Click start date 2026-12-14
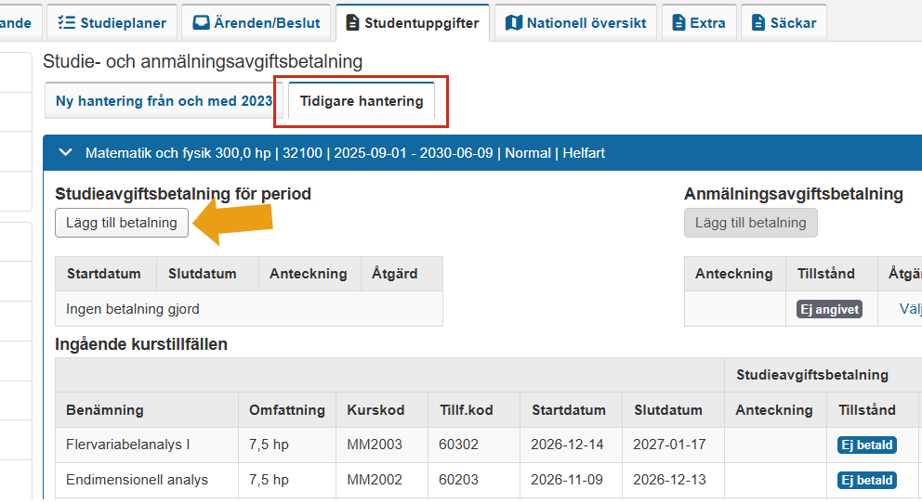This screenshot has height=503, width=922. (567, 445)
